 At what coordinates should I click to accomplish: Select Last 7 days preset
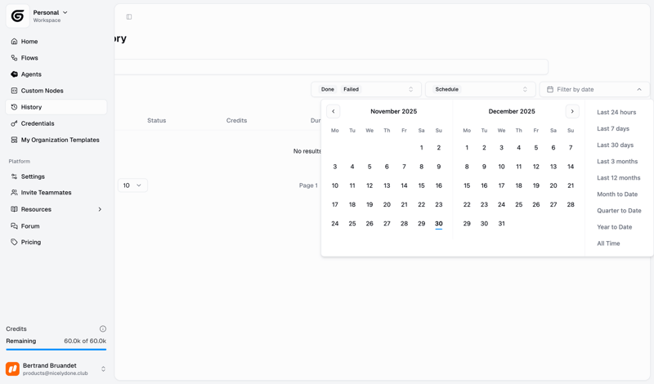point(613,128)
